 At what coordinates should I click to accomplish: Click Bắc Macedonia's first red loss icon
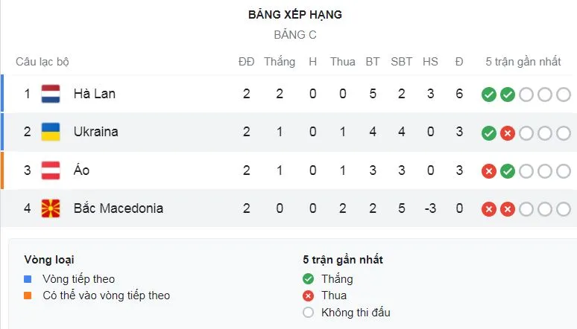pyautogui.click(x=489, y=209)
